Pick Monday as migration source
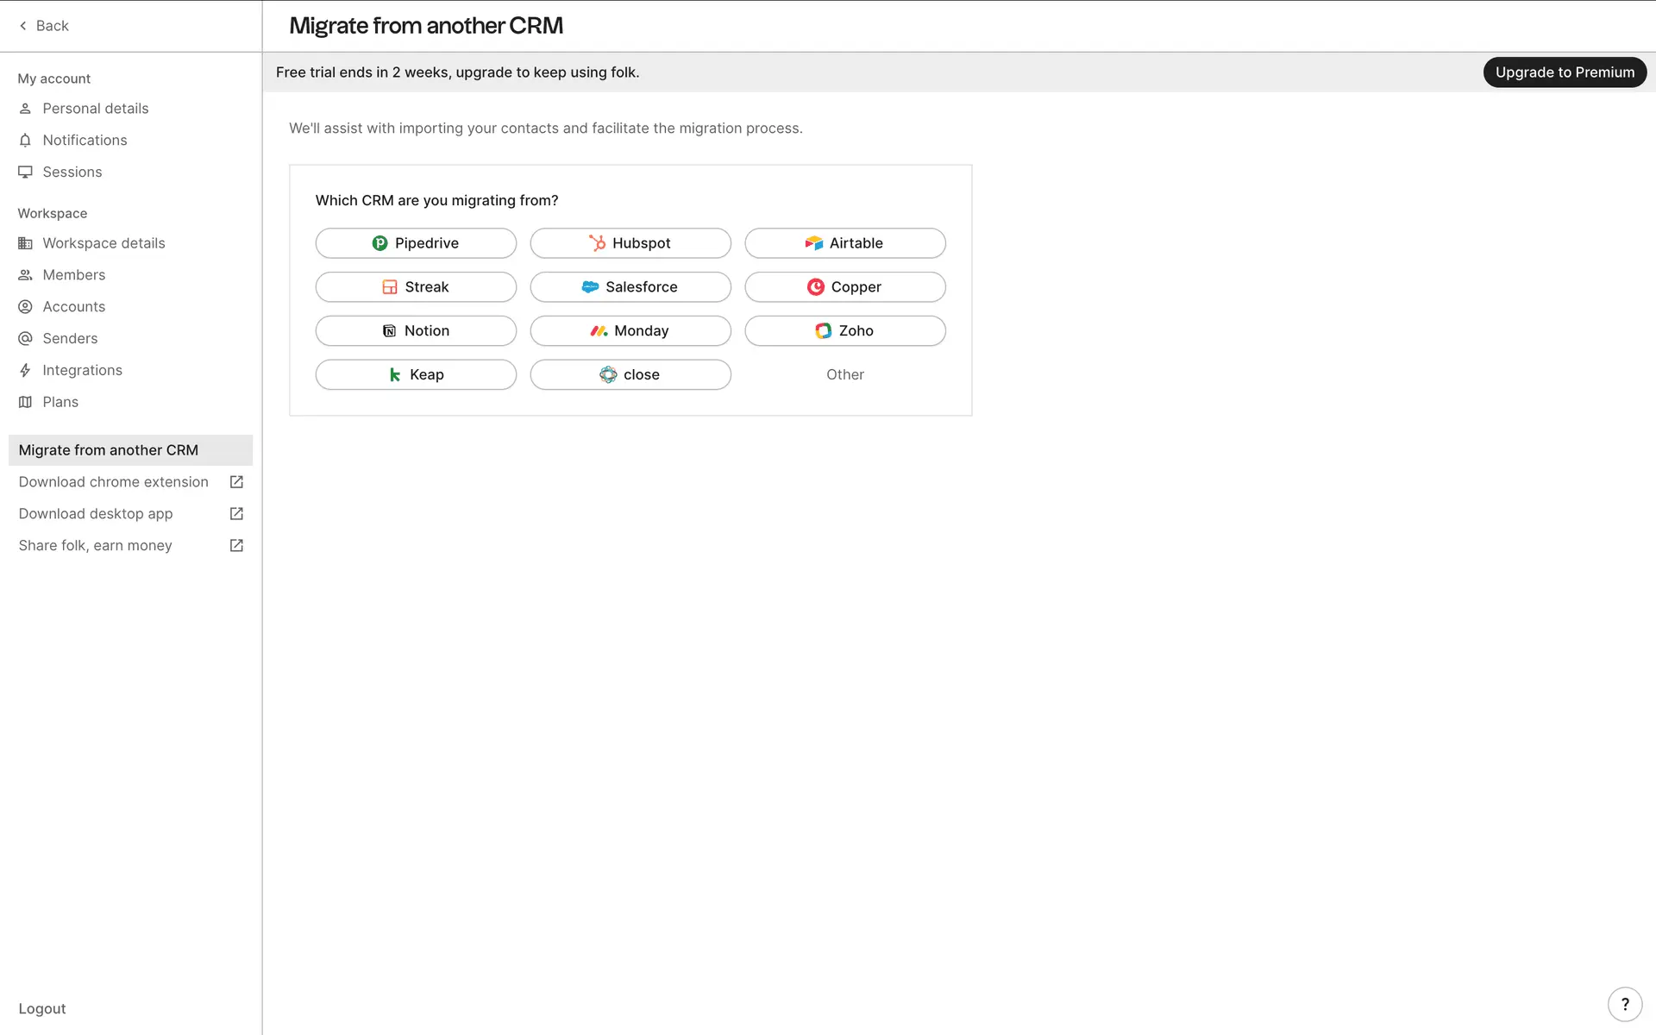 click(630, 331)
